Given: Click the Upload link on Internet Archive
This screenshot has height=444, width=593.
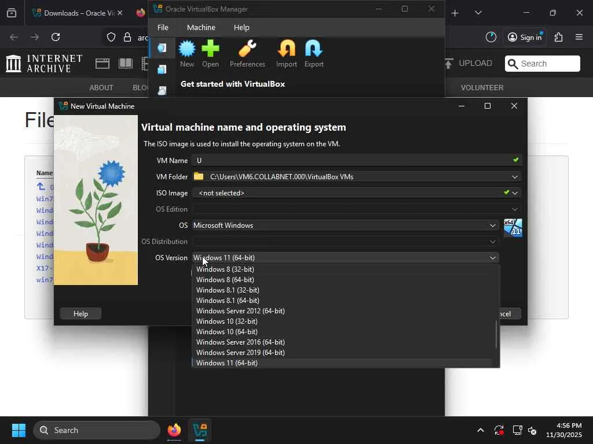Looking at the screenshot, I should tap(468, 64).
